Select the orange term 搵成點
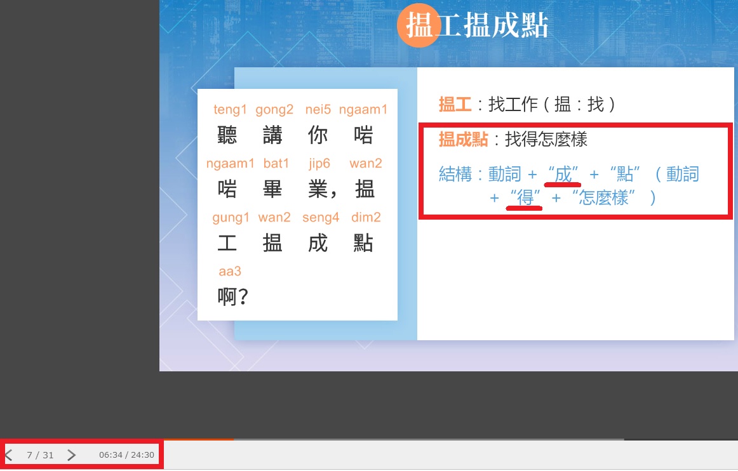 point(463,140)
